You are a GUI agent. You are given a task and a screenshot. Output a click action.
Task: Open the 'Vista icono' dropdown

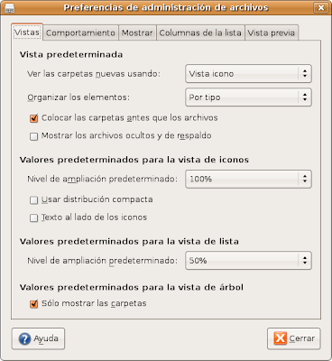[x=248, y=74]
